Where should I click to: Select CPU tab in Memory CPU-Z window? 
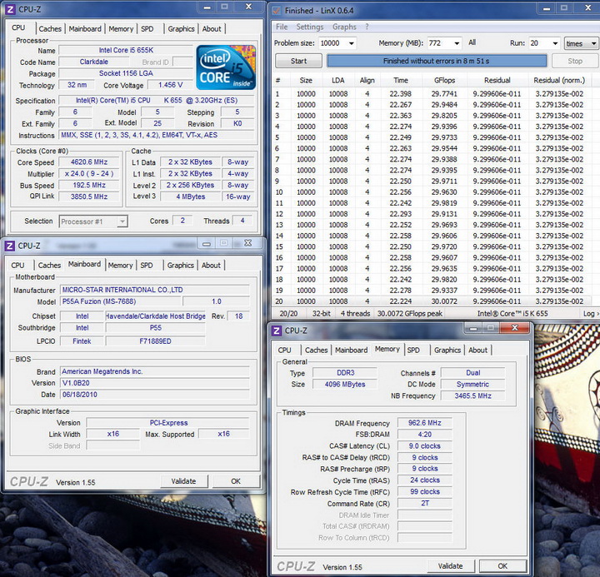[285, 350]
